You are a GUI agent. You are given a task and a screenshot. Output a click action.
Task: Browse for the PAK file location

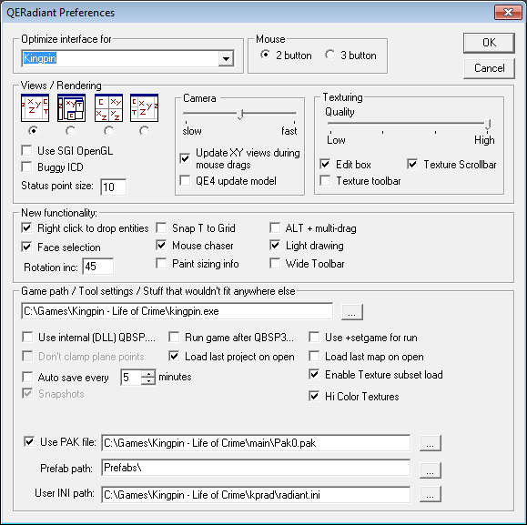click(431, 443)
